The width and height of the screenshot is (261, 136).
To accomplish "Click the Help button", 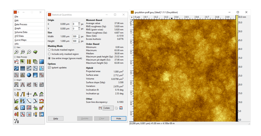I will 56,119.
